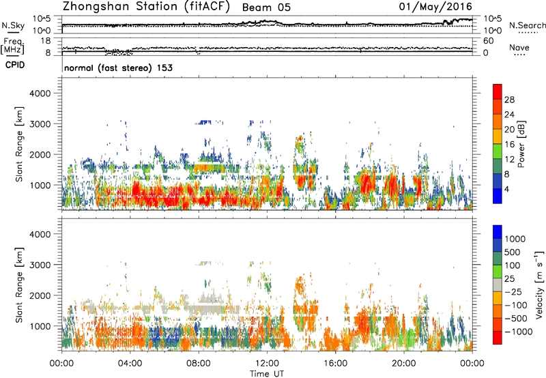
Task: Click the 16 value on Power colorbar
Action: 509,145
